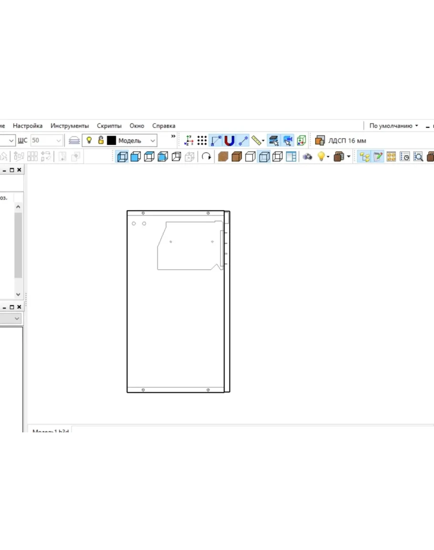Open the Скрипты menu

pyautogui.click(x=109, y=126)
